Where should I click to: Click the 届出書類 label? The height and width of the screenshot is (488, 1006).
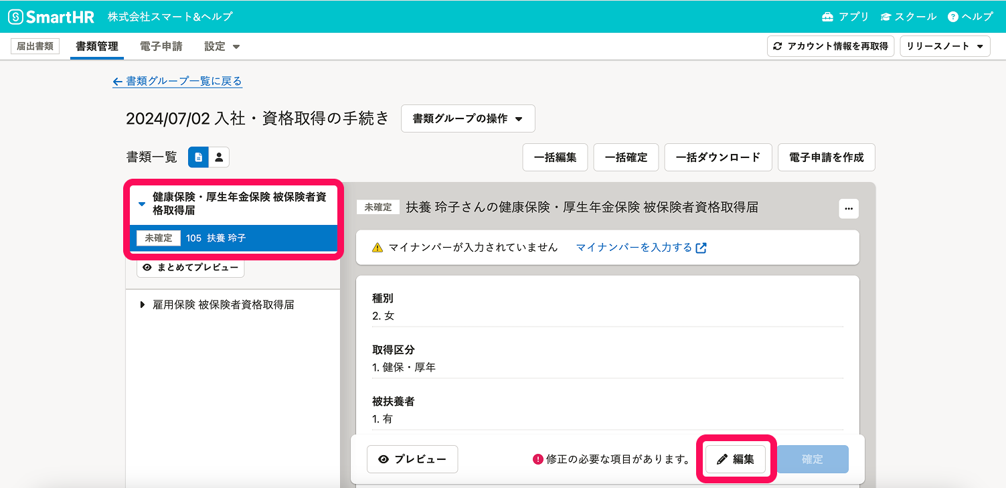click(x=35, y=46)
